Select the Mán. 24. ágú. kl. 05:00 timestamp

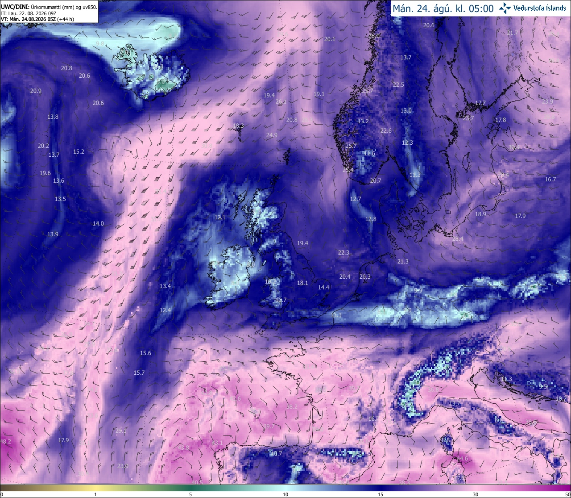443,8
